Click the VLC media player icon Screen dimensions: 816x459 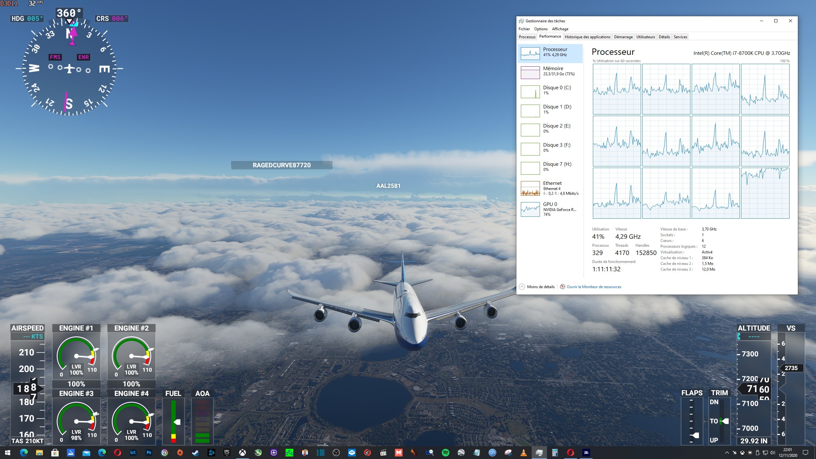[523, 453]
